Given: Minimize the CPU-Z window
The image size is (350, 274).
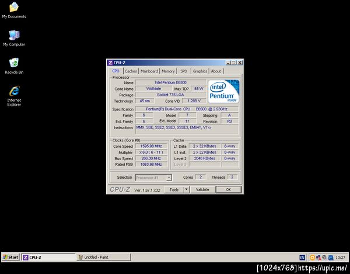Looking at the screenshot, I should coord(228,63).
